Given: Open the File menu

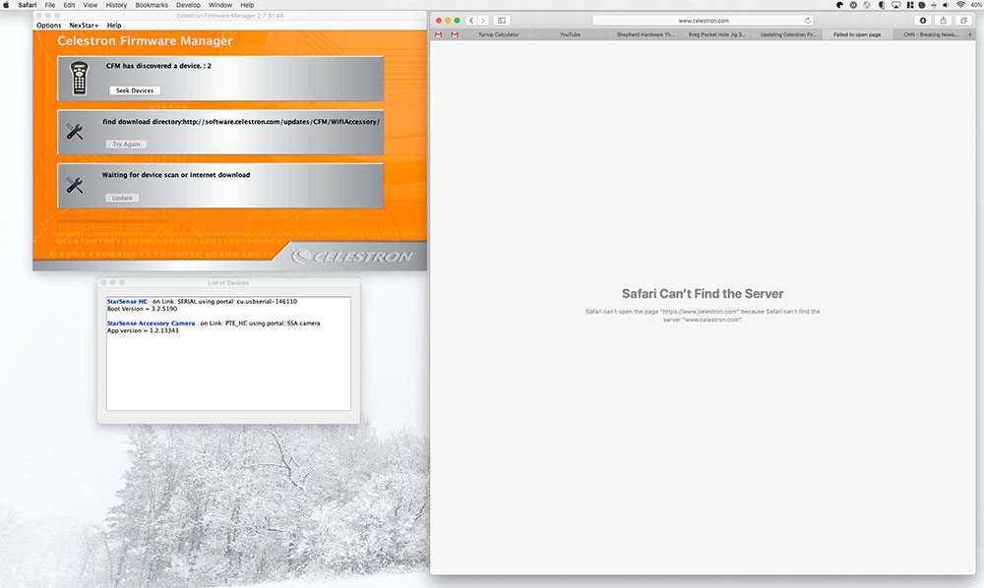Looking at the screenshot, I should (50, 4).
